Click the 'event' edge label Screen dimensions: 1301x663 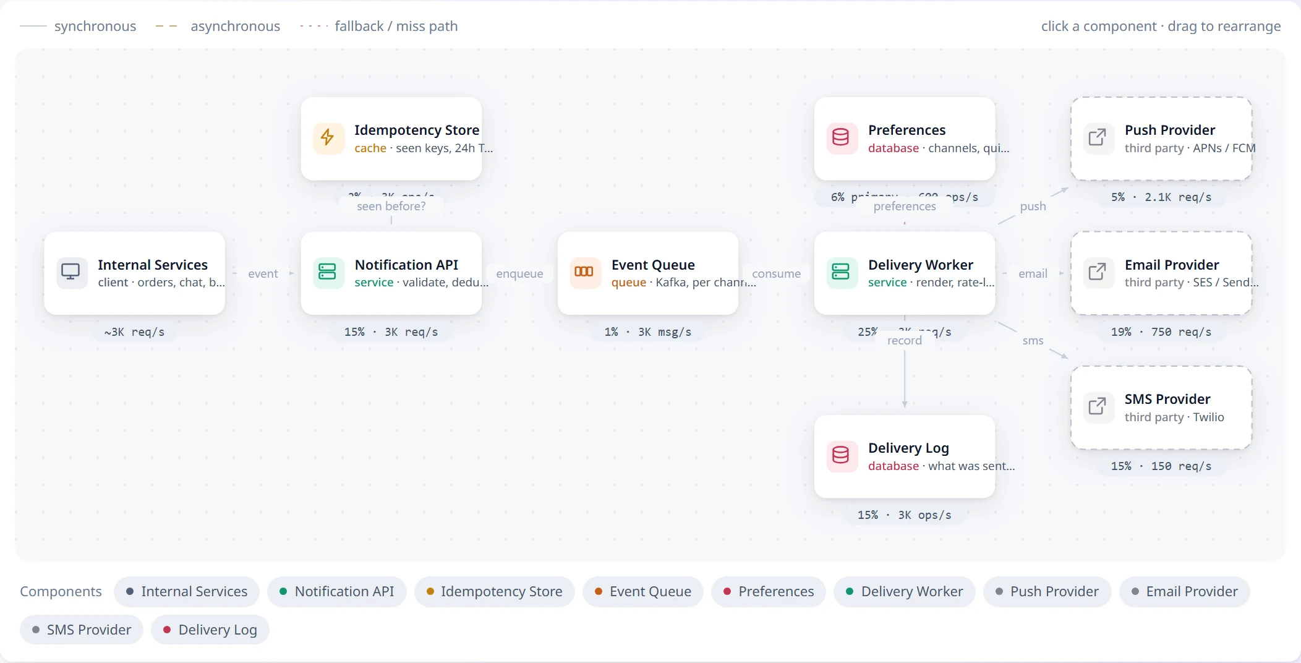[x=263, y=273]
